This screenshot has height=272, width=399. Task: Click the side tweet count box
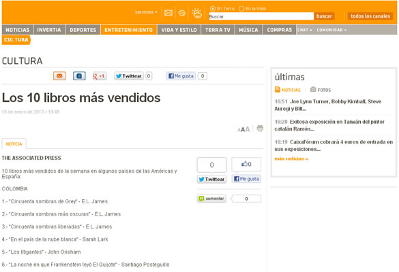(x=211, y=165)
